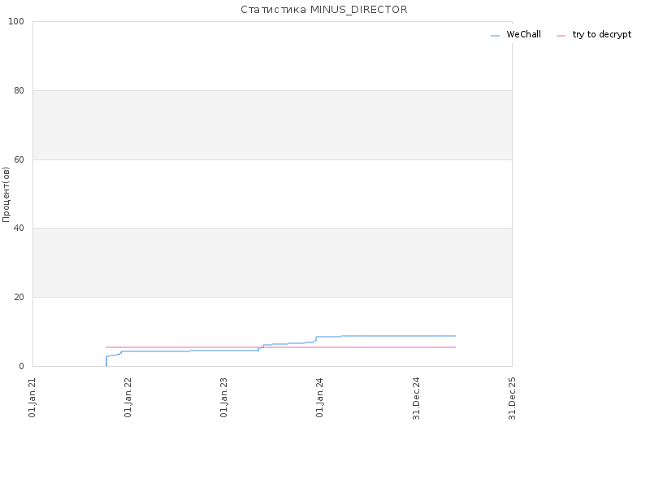Click the 20 y-axis tick label
Screen dimensions: 650x488
click(19, 298)
